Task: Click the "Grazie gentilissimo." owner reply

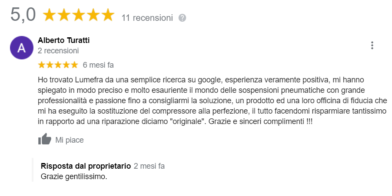Action: 73,176
